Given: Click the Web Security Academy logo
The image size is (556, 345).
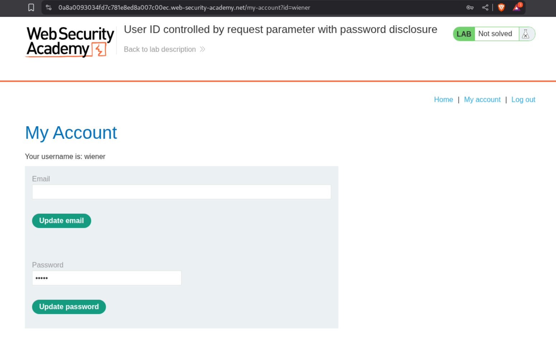Looking at the screenshot, I should click(70, 42).
